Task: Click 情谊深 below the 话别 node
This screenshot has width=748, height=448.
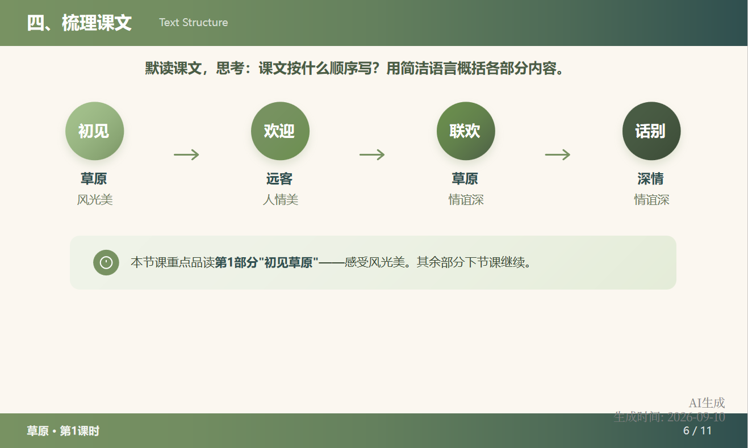Action: (652, 200)
